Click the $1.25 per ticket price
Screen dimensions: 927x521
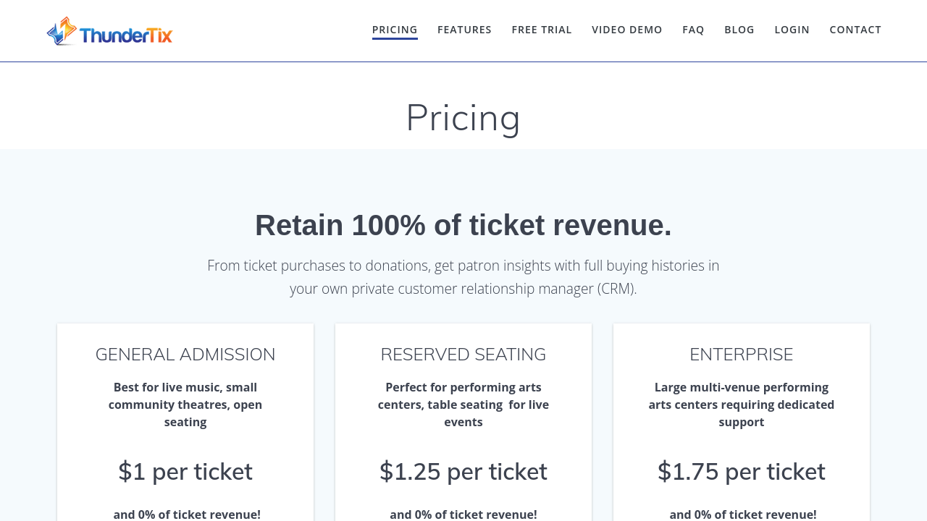[463, 472]
